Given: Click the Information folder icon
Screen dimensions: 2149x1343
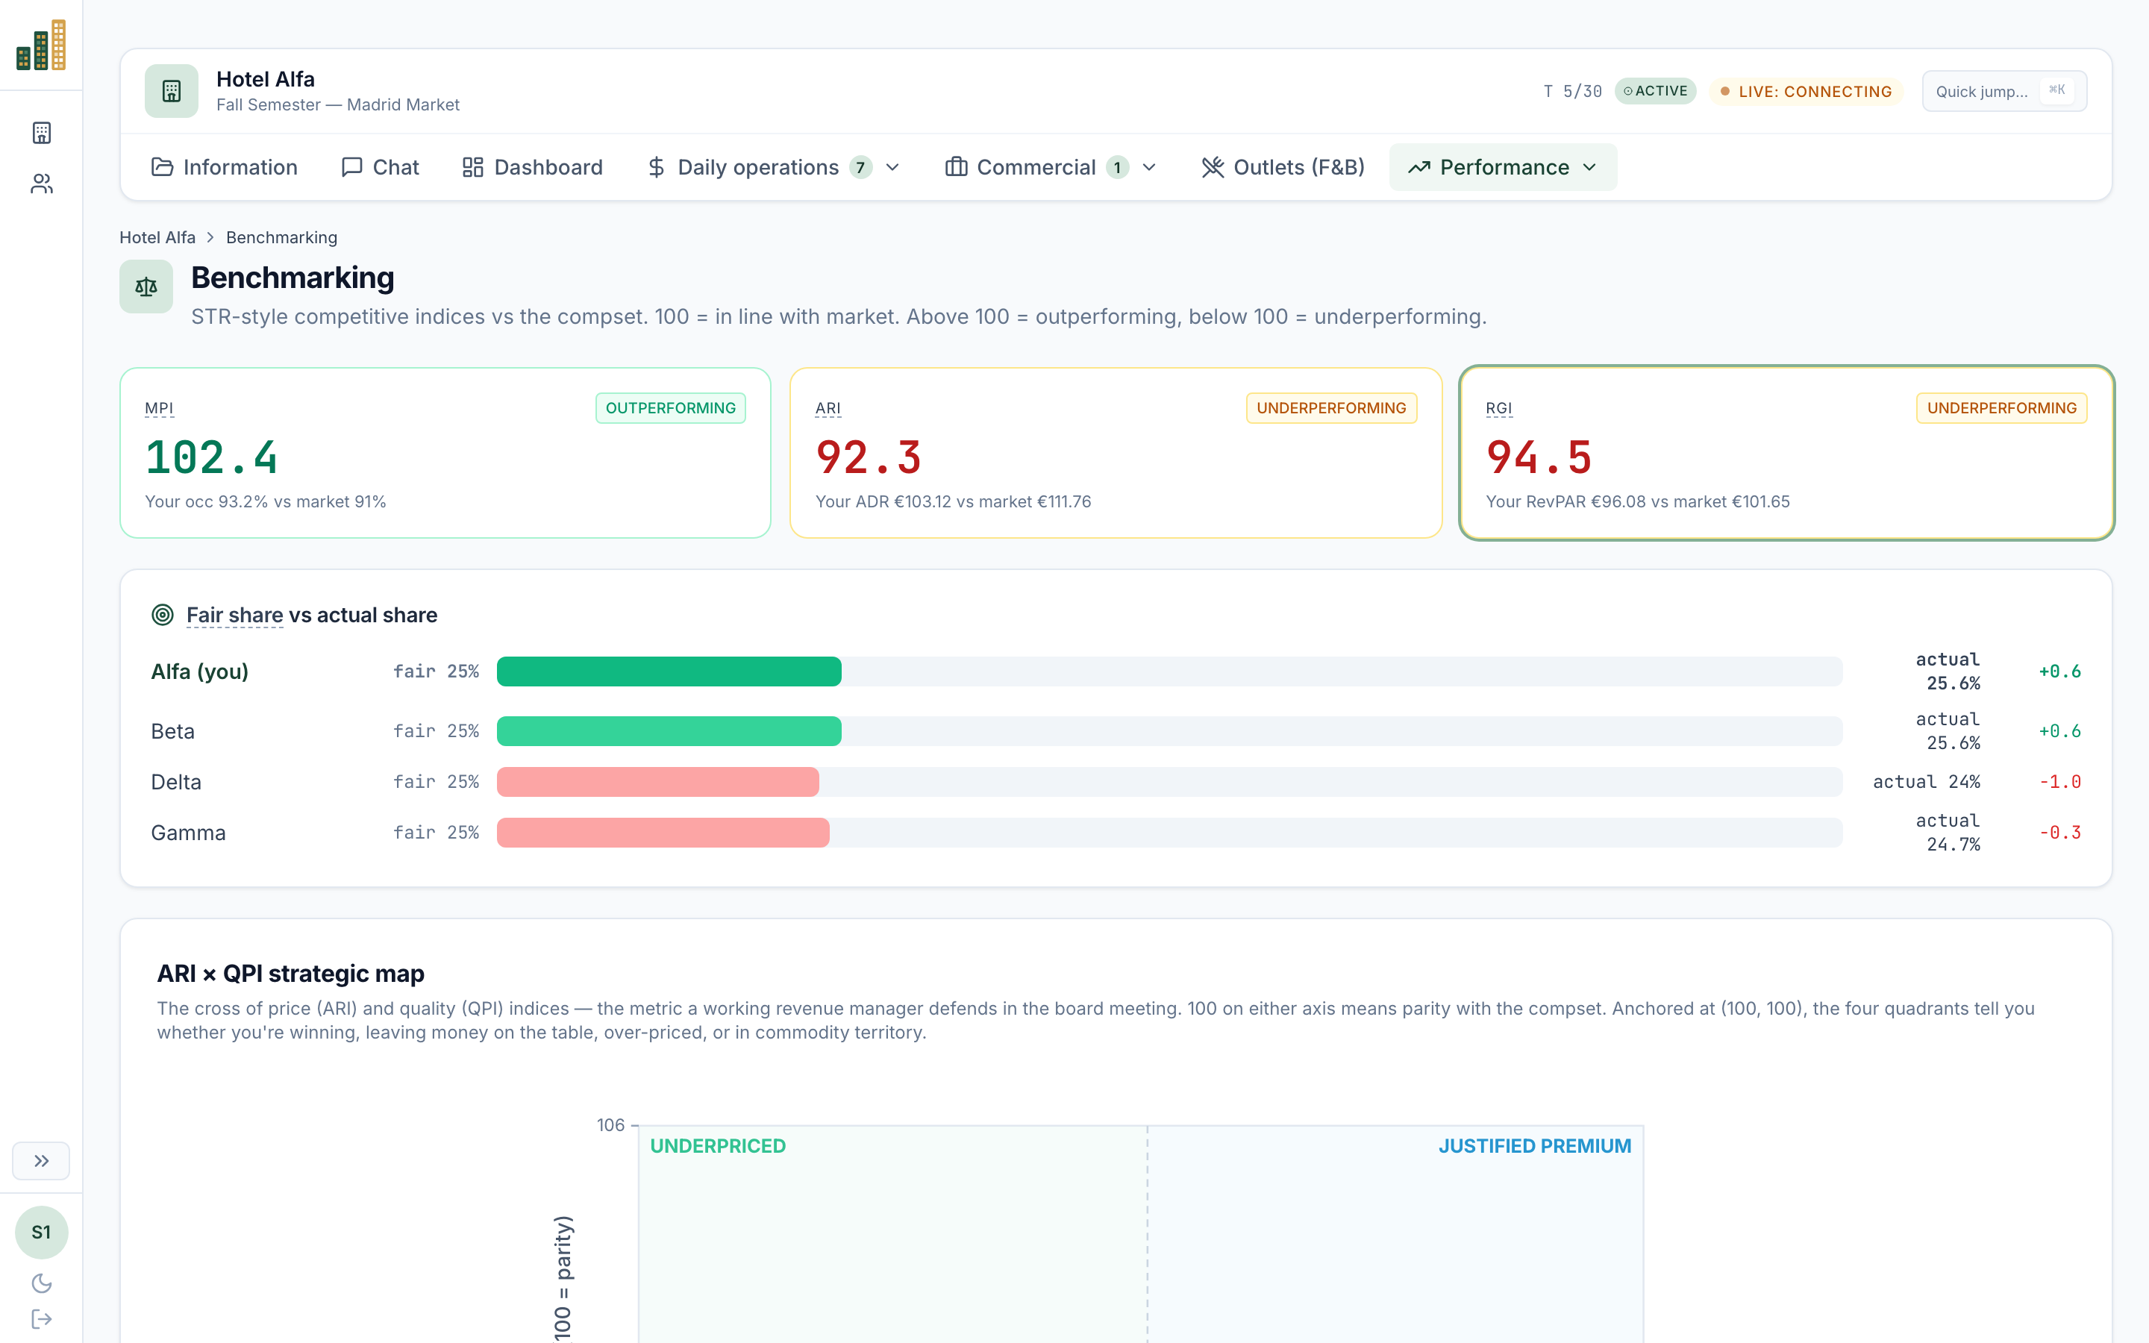Looking at the screenshot, I should click(x=162, y=167).
